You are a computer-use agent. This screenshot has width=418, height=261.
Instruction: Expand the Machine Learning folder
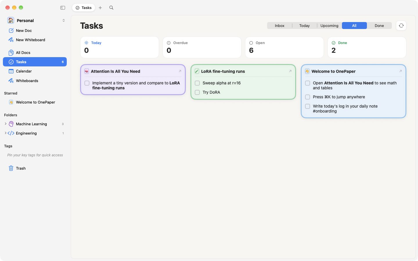[x=6, y=124]
